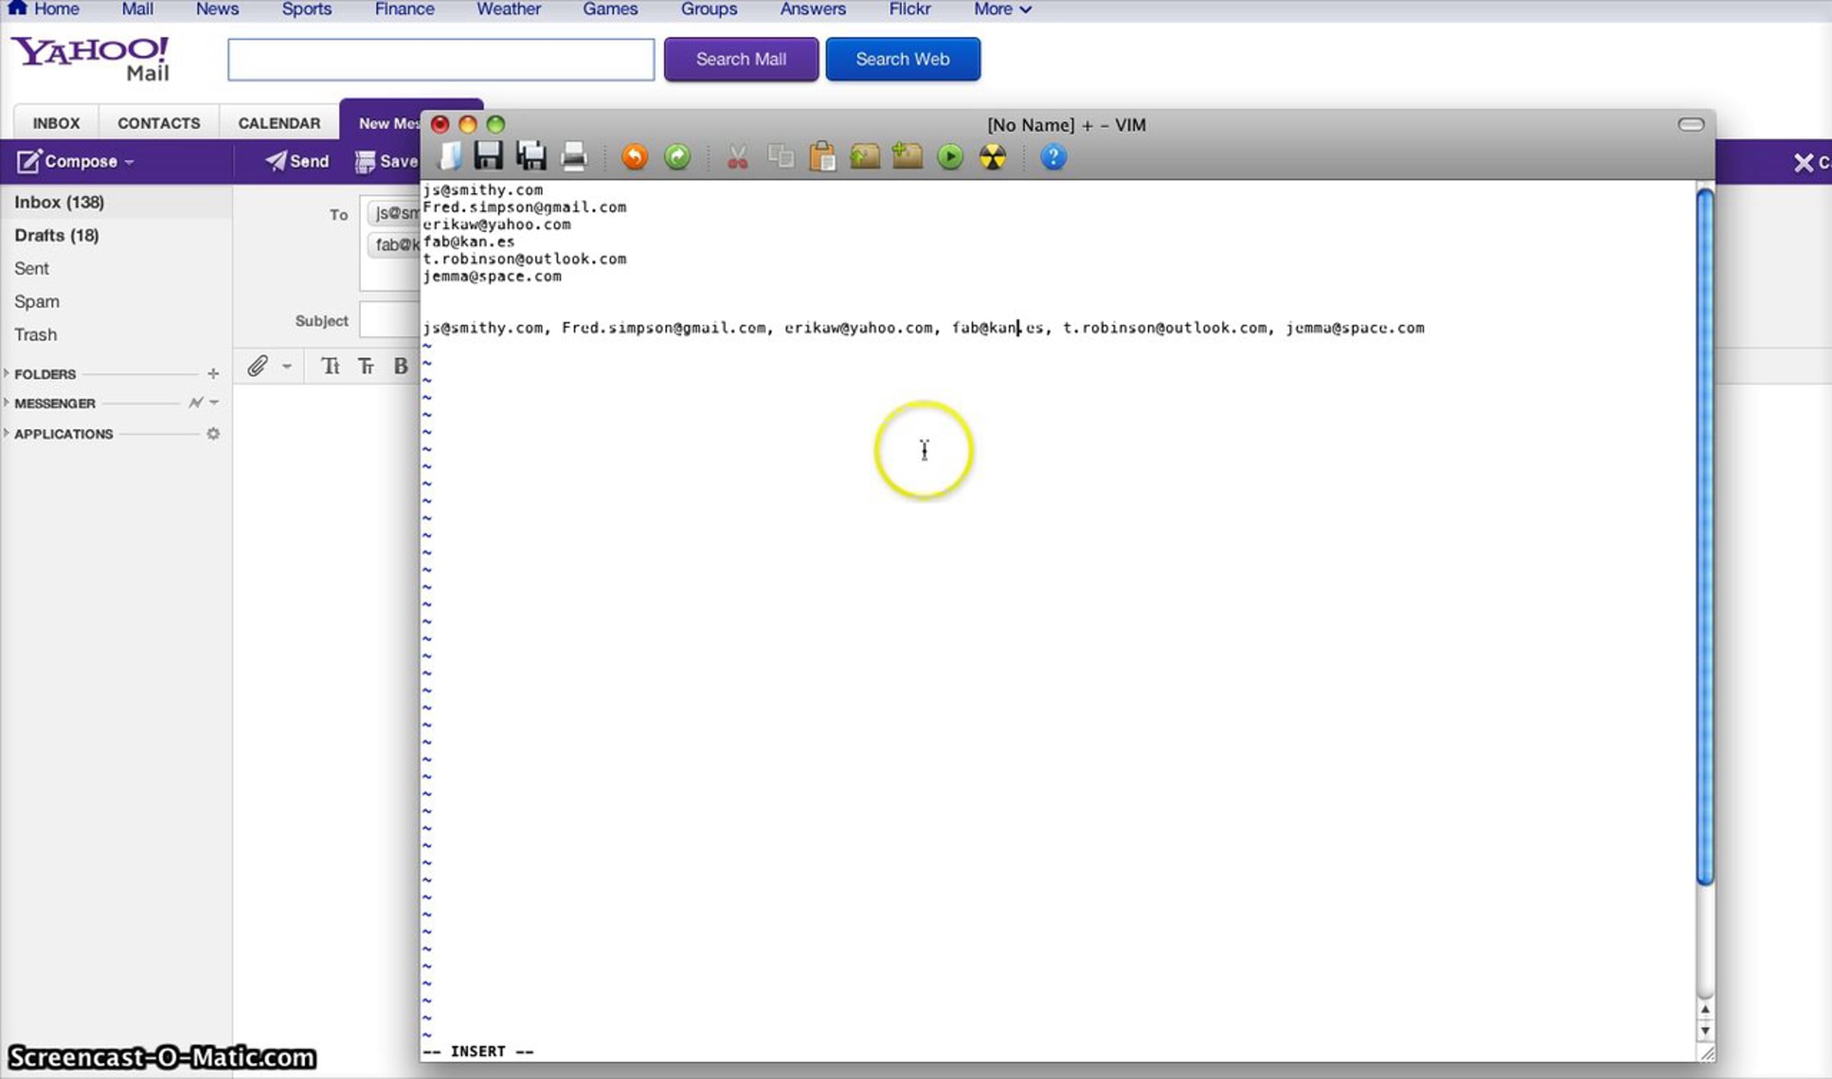Expand the APPLICATIONS section
The image size is (1832, 1079).
(x=6, y=433)
